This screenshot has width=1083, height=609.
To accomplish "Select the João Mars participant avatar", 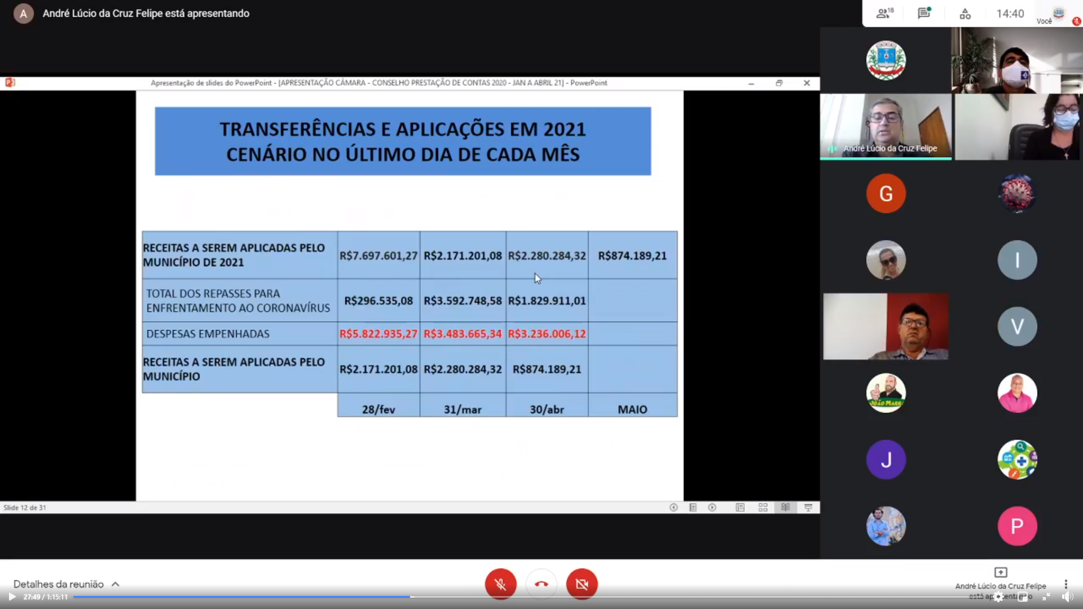I will point(886,393).
